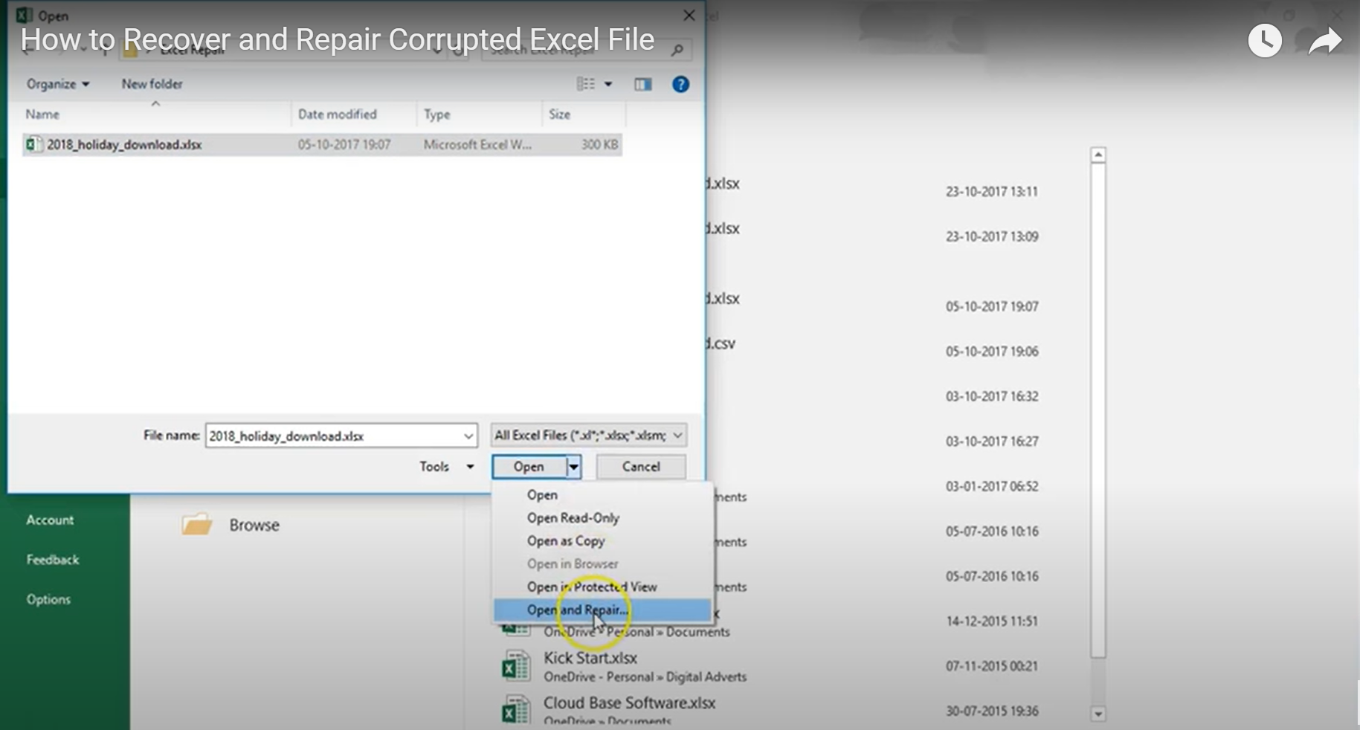Open the All Excel Files type dropdown

point(588,436)
